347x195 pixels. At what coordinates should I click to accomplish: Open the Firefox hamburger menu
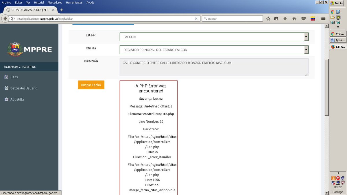pos(323,18)
